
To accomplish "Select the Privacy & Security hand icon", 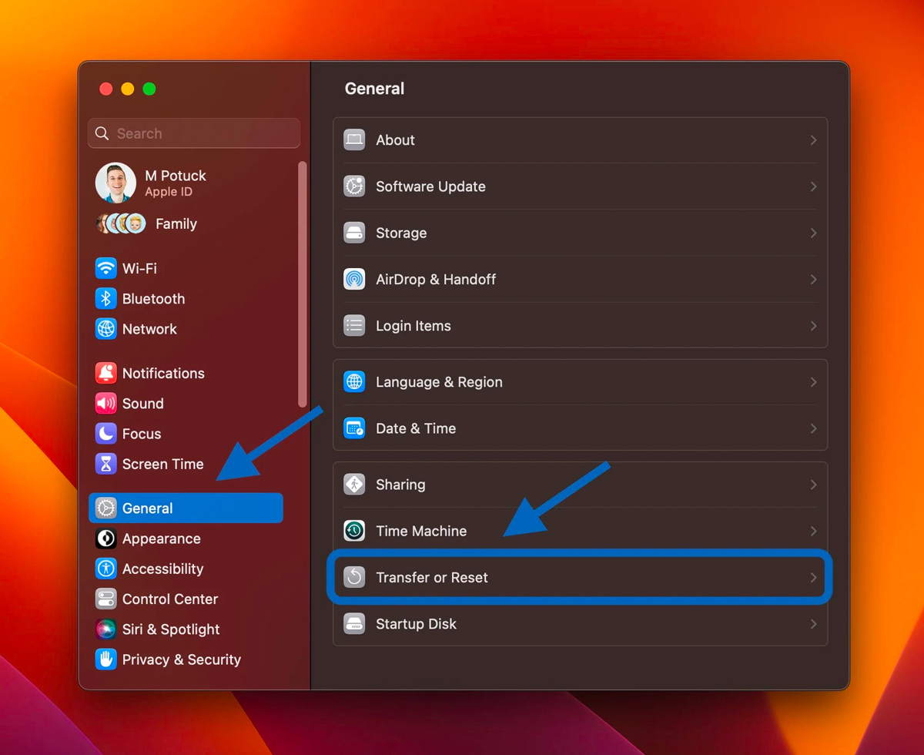I will (x=105, y=659).
